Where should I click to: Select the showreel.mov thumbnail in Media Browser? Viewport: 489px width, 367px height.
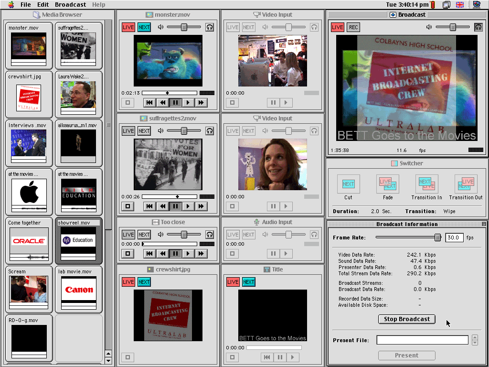pyautogui.click(x=78, y=241)
